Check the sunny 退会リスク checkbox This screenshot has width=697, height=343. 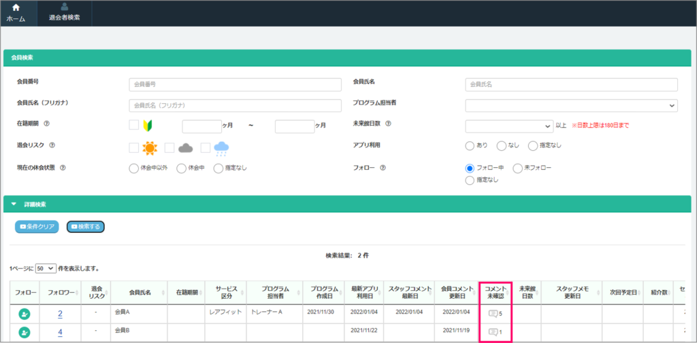click(134, 147)
